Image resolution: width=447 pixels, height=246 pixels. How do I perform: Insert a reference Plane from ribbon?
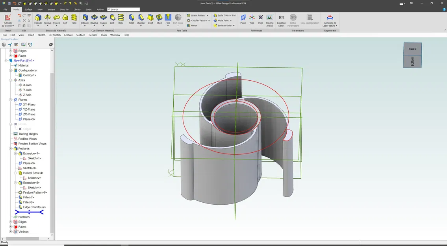click(243, 18)
